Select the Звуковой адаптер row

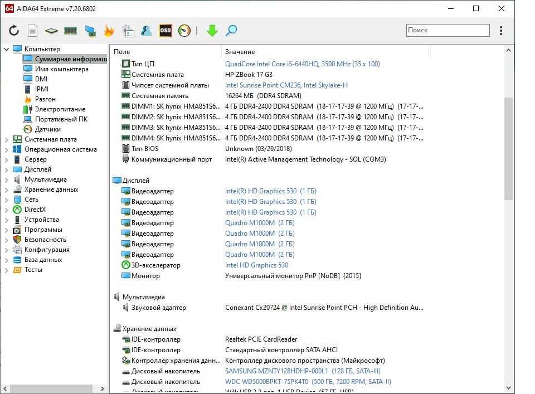269,308
